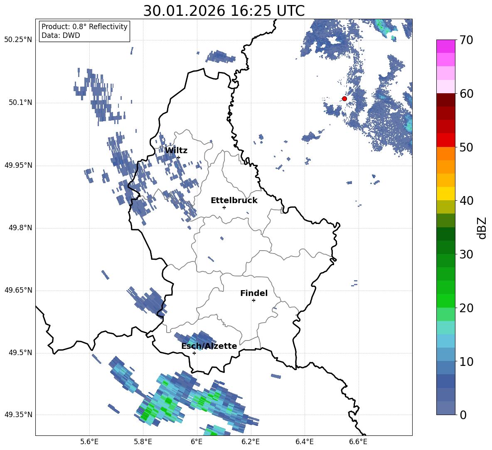Screen dimensions: 492x450
Task: Click the 6.2°E longitude label
Action: [251, 442]
